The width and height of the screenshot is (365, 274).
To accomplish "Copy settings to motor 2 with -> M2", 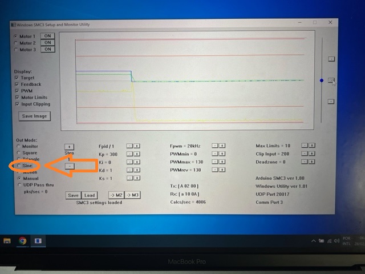I will [116, 195].
